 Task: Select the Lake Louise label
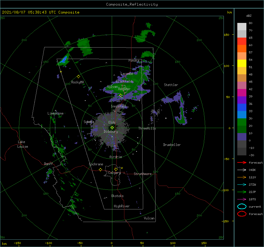23,144
